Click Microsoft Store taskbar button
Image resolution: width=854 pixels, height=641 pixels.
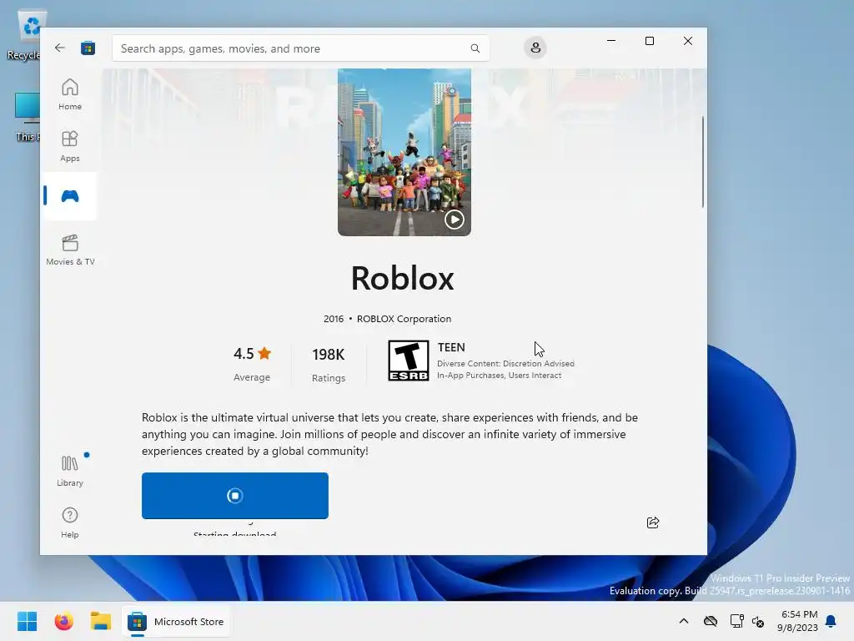175,621
